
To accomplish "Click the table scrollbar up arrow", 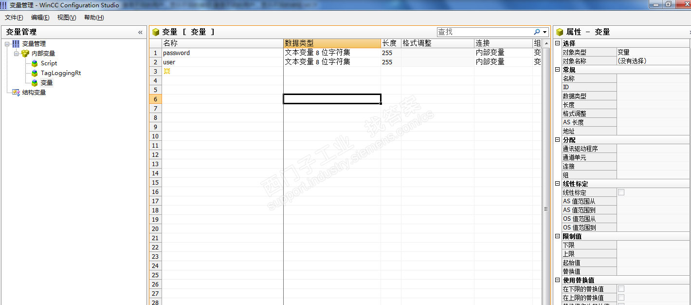I will [x=546, y=43].
